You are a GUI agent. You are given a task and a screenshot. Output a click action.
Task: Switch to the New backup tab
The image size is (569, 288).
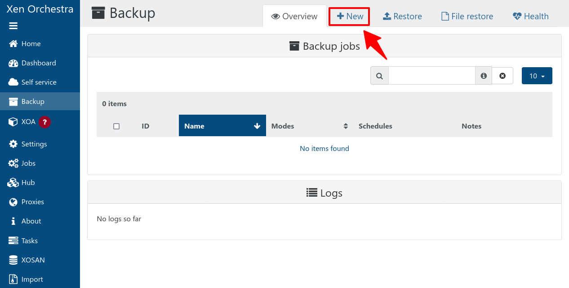click(x=350, y=17)
